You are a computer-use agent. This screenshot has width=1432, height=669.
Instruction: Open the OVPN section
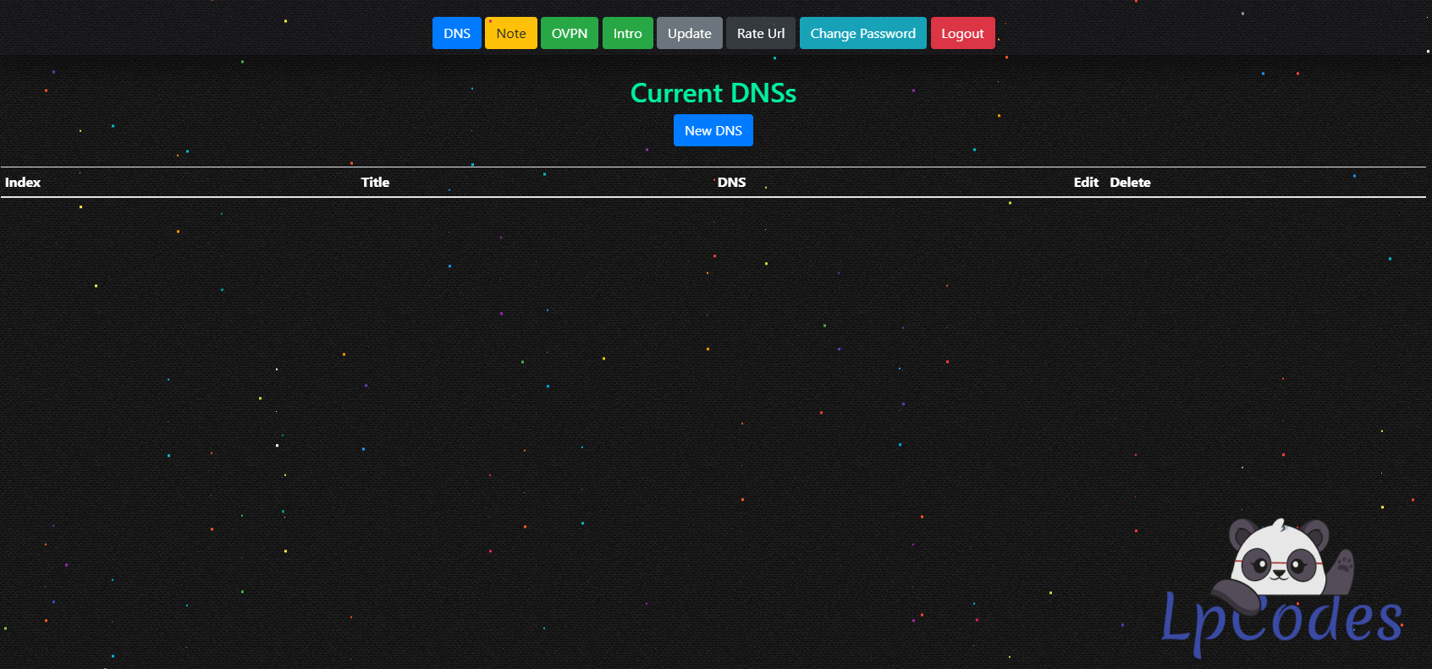[569, 33]
